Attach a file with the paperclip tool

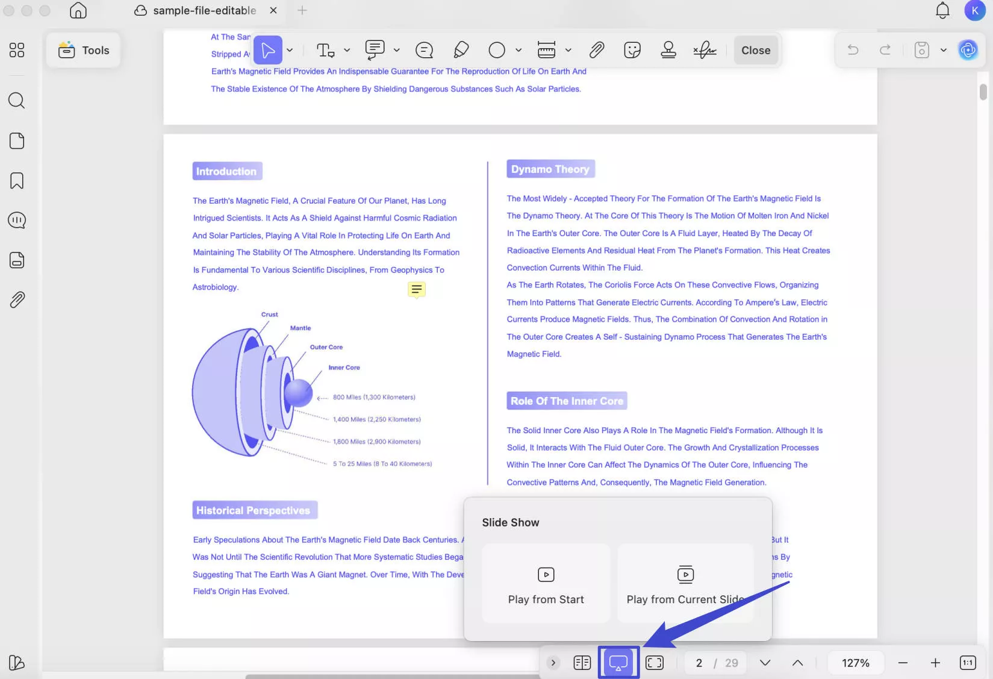(x=596, y=50)
